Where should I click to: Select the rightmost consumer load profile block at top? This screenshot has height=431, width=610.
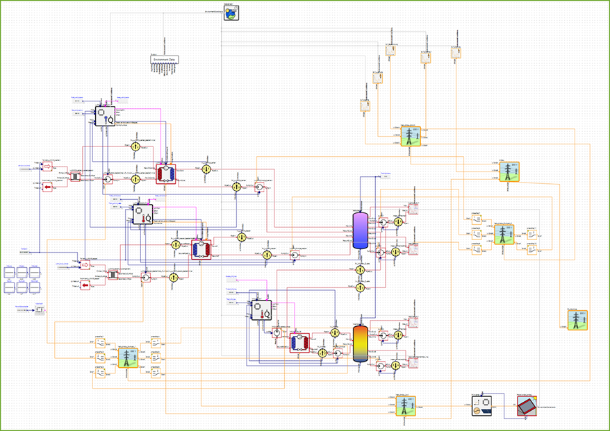point(456,53)
